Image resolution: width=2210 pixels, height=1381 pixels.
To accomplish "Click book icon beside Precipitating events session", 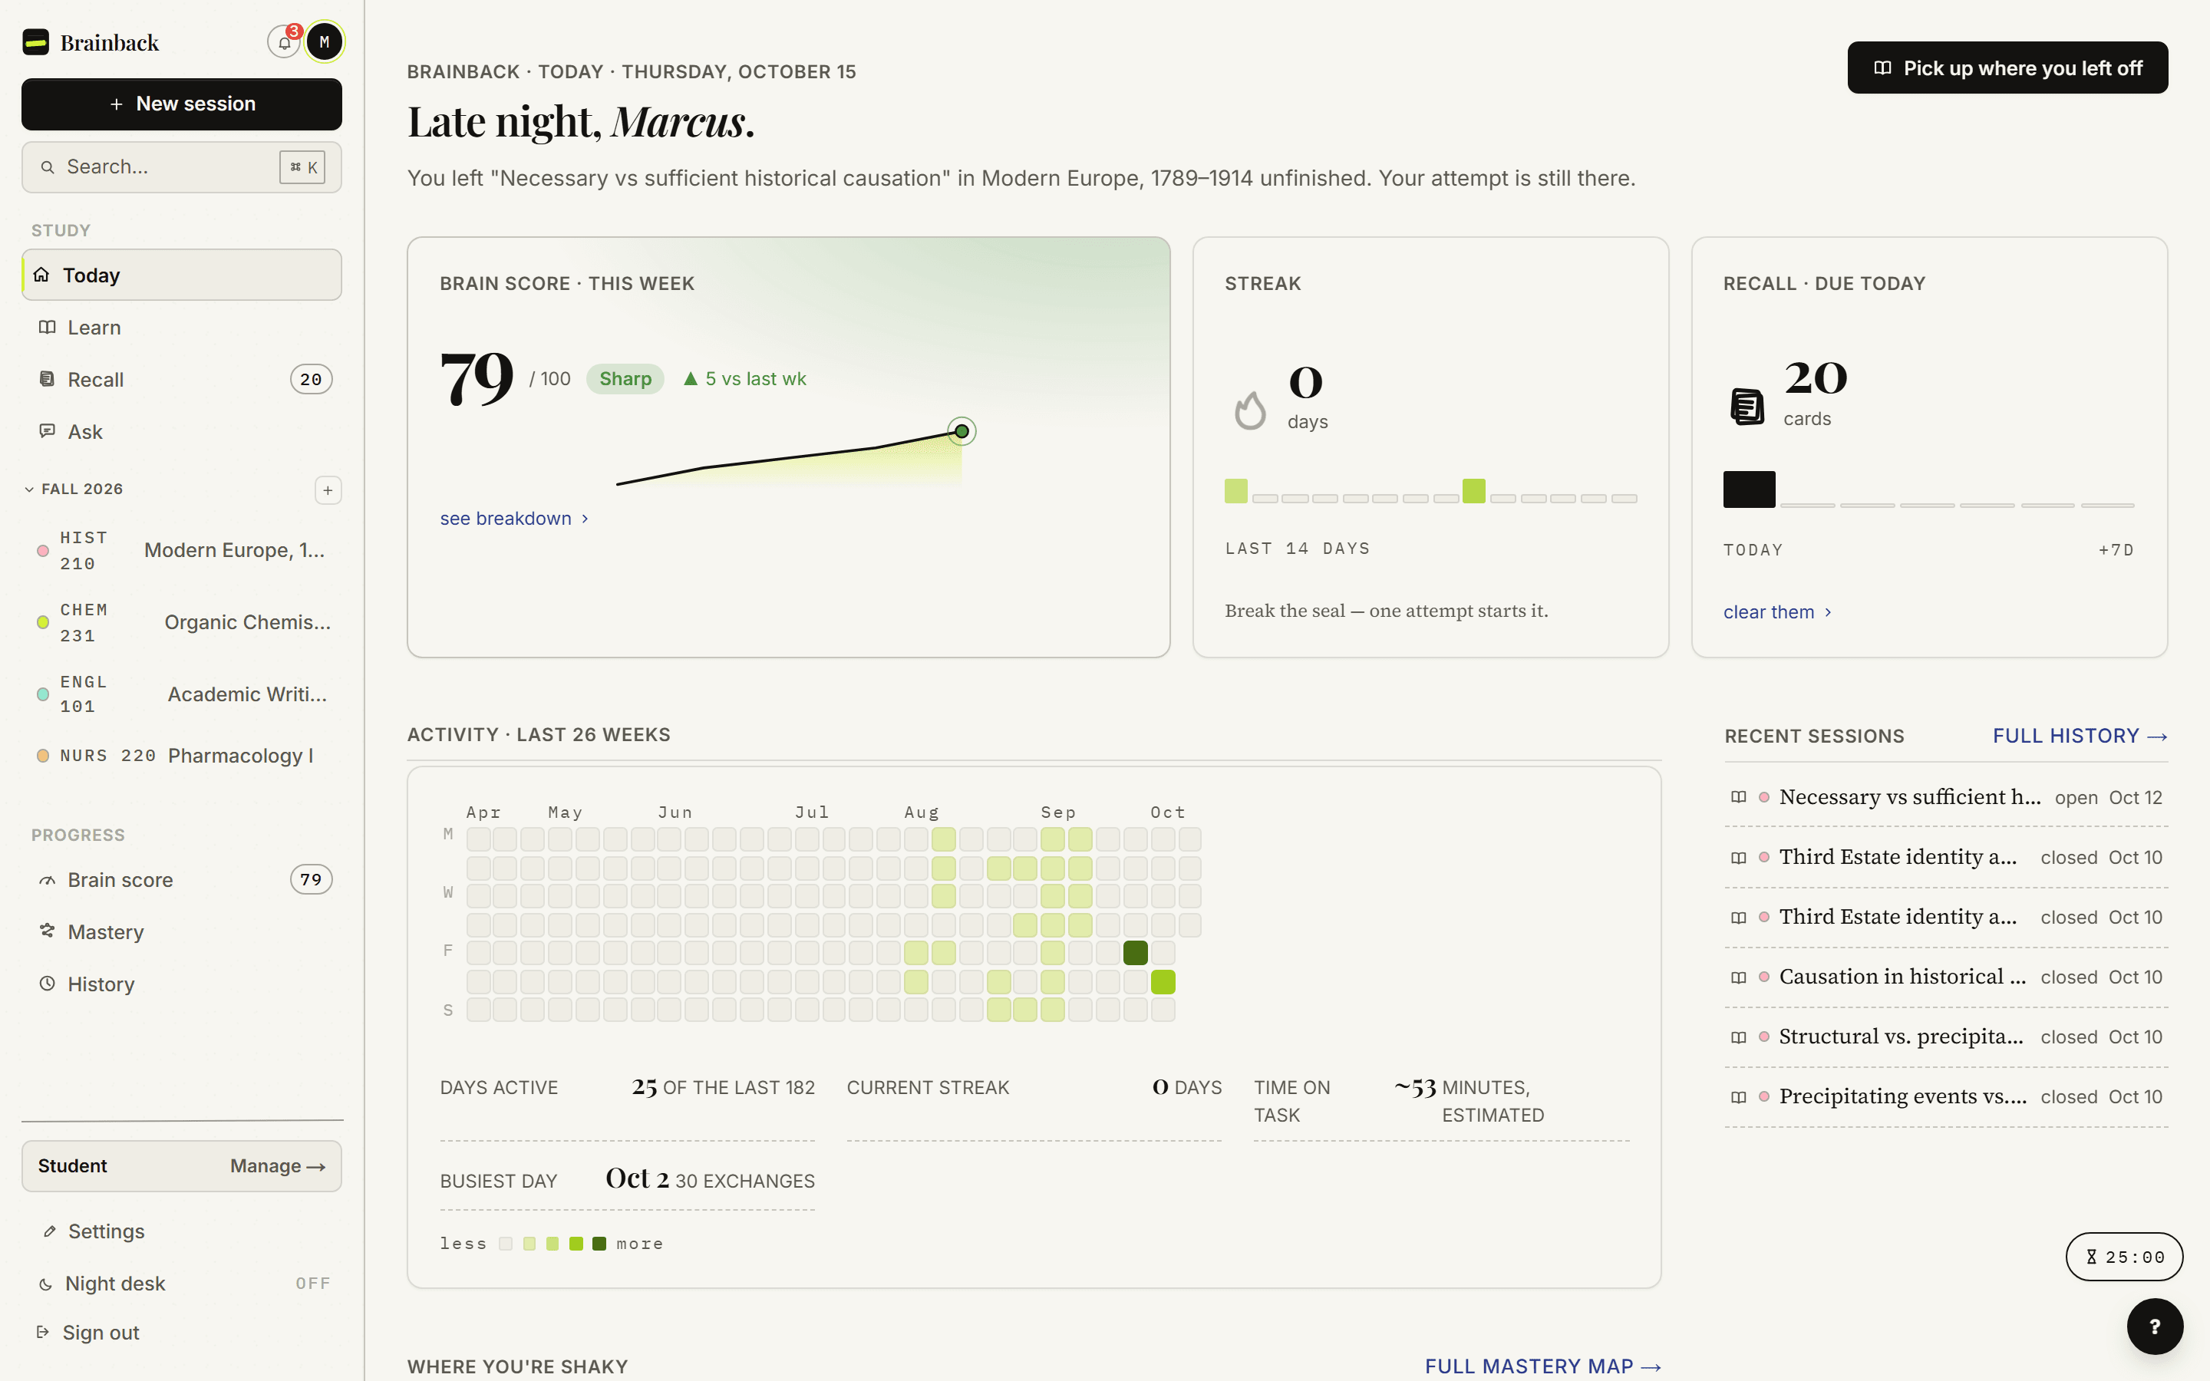I will click(x=1738, y=1097).
